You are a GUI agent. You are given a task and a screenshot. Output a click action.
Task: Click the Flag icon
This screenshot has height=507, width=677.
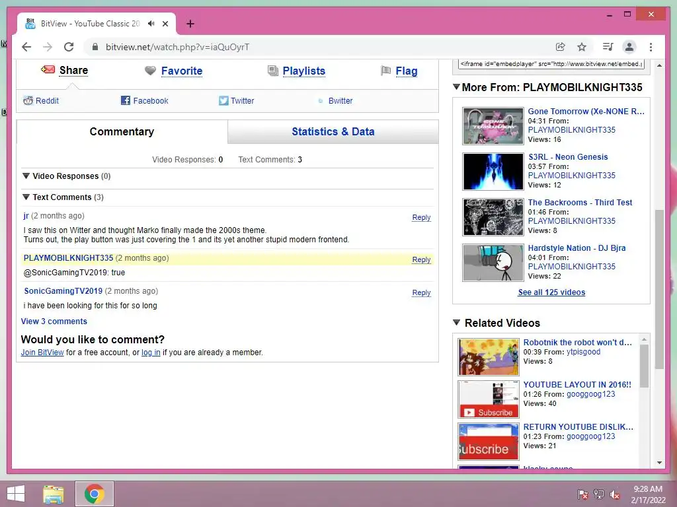tap(385, 71)
